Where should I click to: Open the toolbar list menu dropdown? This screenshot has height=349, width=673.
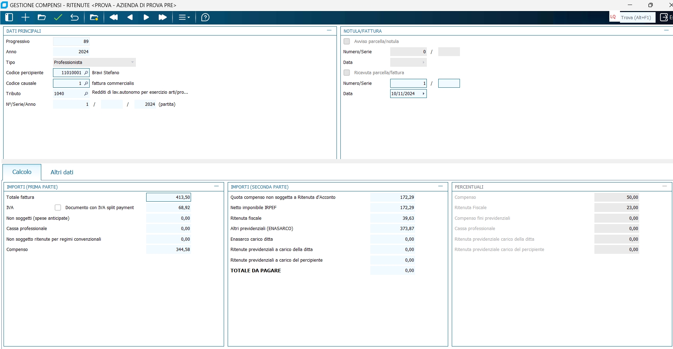point(184,17)
